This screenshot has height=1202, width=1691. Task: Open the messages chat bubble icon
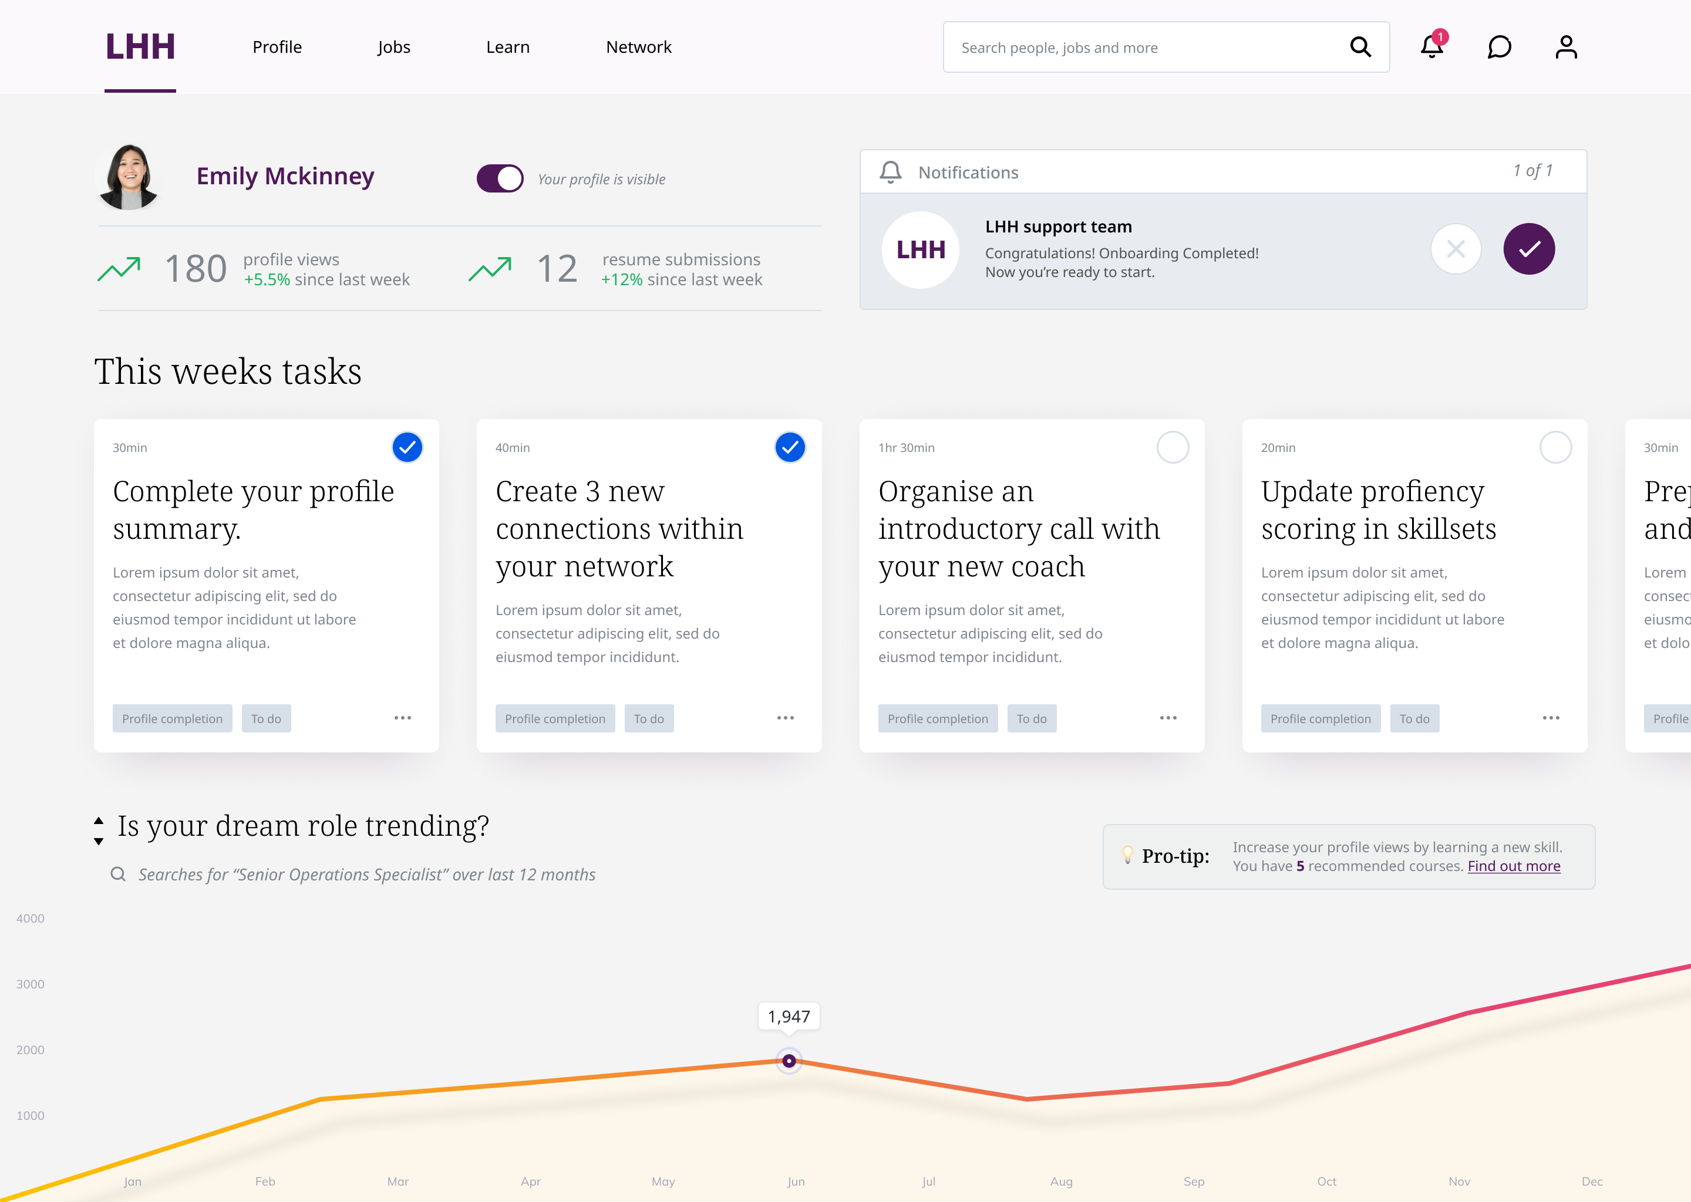pyautogui.click(x=1499, y=48)
